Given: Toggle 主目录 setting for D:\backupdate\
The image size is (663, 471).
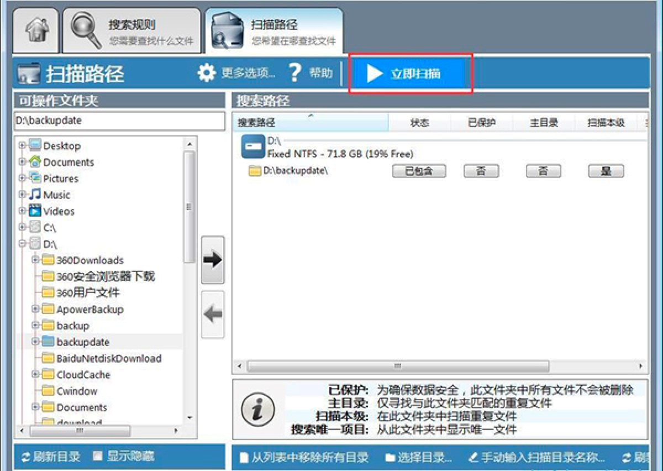Looking at the screenshot, I should click(543, 171).
